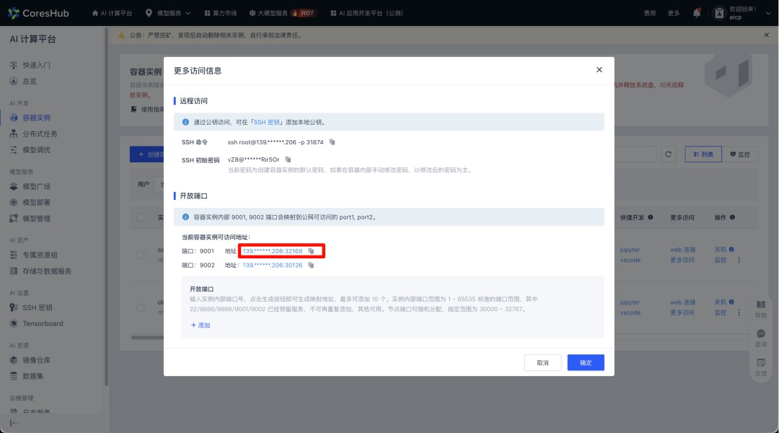The image size is (779, 433).
Task: Copy the SSH command
Action: pos(333,142)
